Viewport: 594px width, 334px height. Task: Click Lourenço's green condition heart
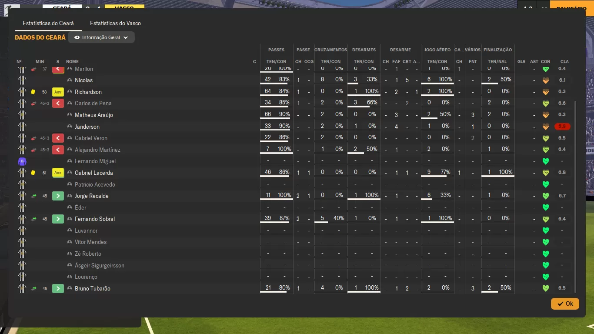tap(546, 277)
